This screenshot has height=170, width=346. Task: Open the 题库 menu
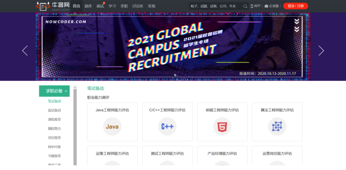coord(88,6)
